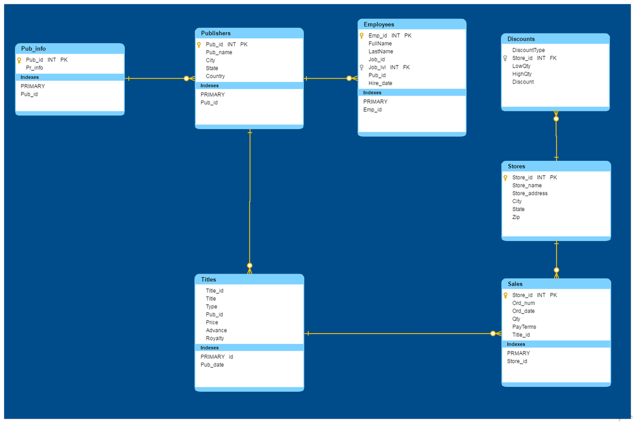Viewport: 635px width, 423px height.
Task: Click the primary key icon in Sales table
Action: pyautogui.click(x=505, y=296)
